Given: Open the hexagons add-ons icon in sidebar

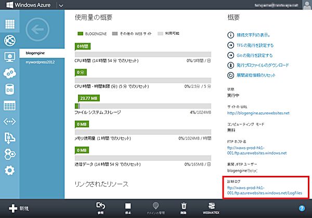Looking at the screenshot, I should [10, 154].
